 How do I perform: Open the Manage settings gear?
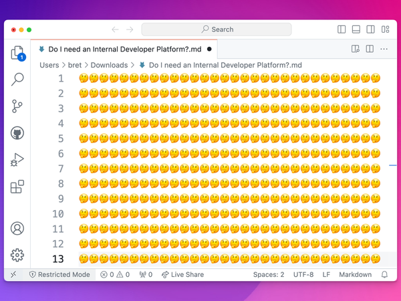[17, 255]
